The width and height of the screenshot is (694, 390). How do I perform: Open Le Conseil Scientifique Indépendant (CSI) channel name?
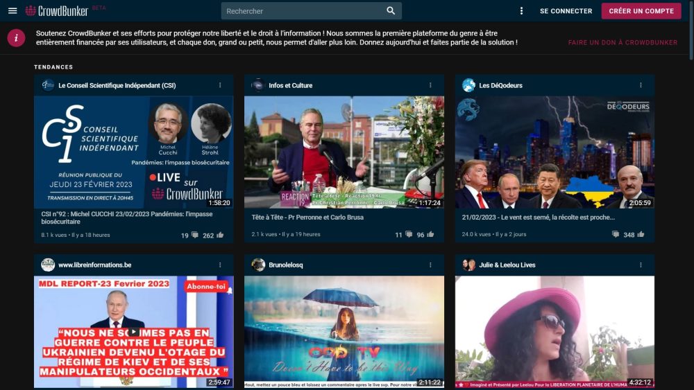(117, 85)
